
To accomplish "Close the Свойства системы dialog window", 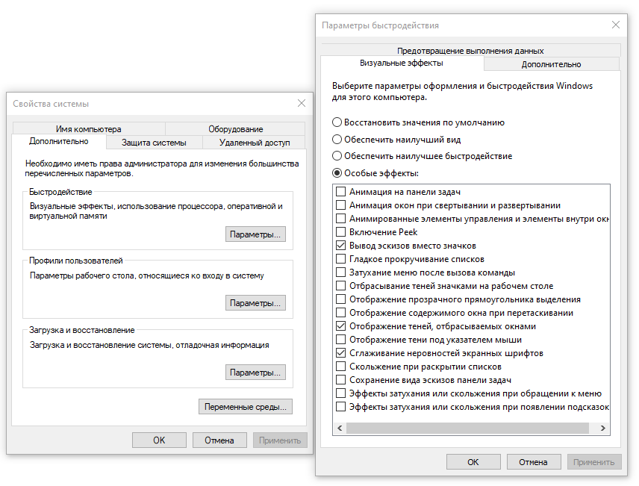I will point(302,103).
